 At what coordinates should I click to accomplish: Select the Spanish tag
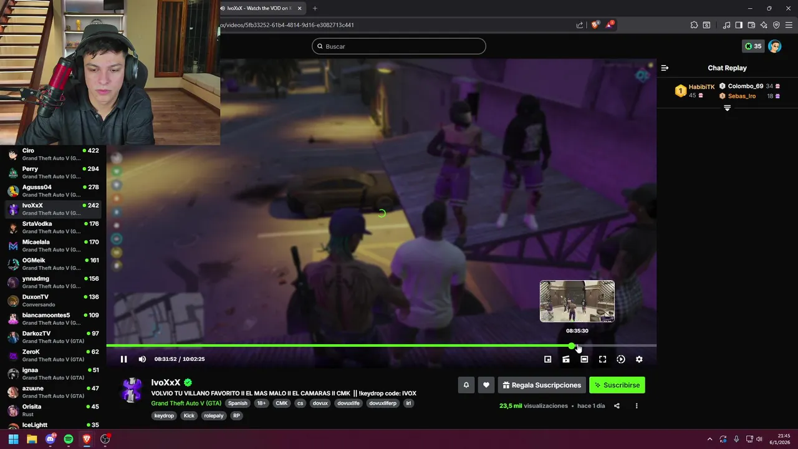238,403
